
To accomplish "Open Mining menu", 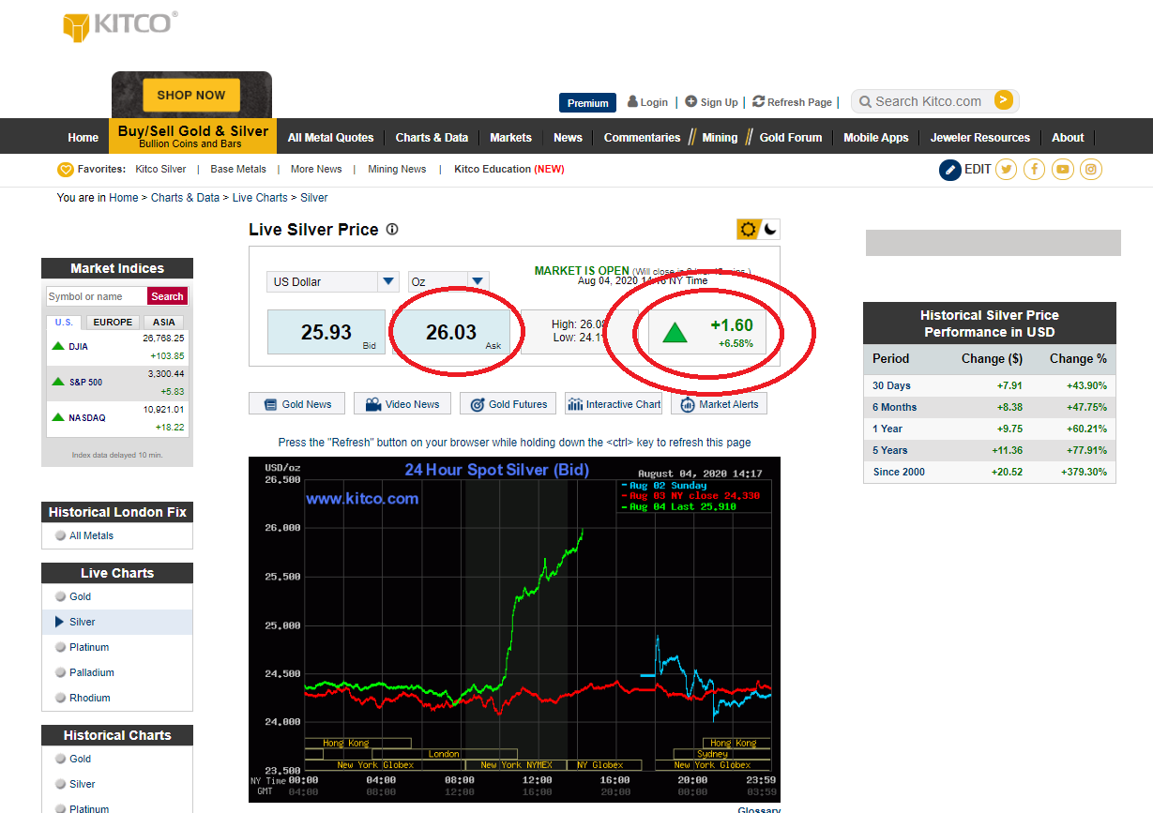I will (x=720, y=137).
